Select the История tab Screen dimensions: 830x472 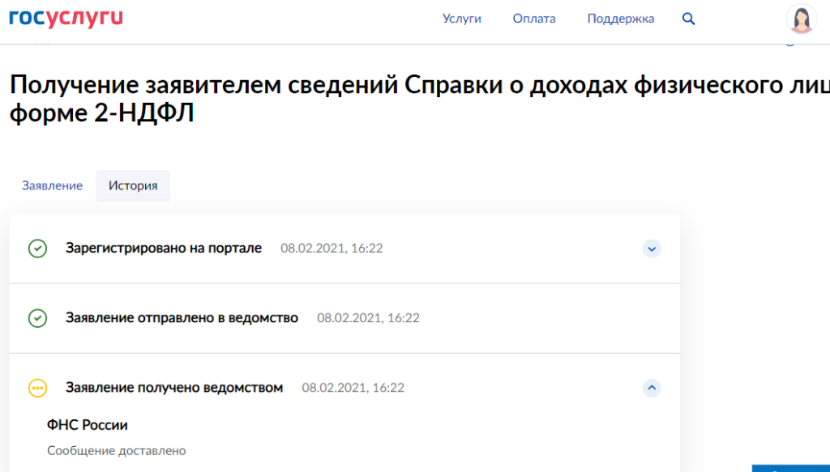(133, 185)
